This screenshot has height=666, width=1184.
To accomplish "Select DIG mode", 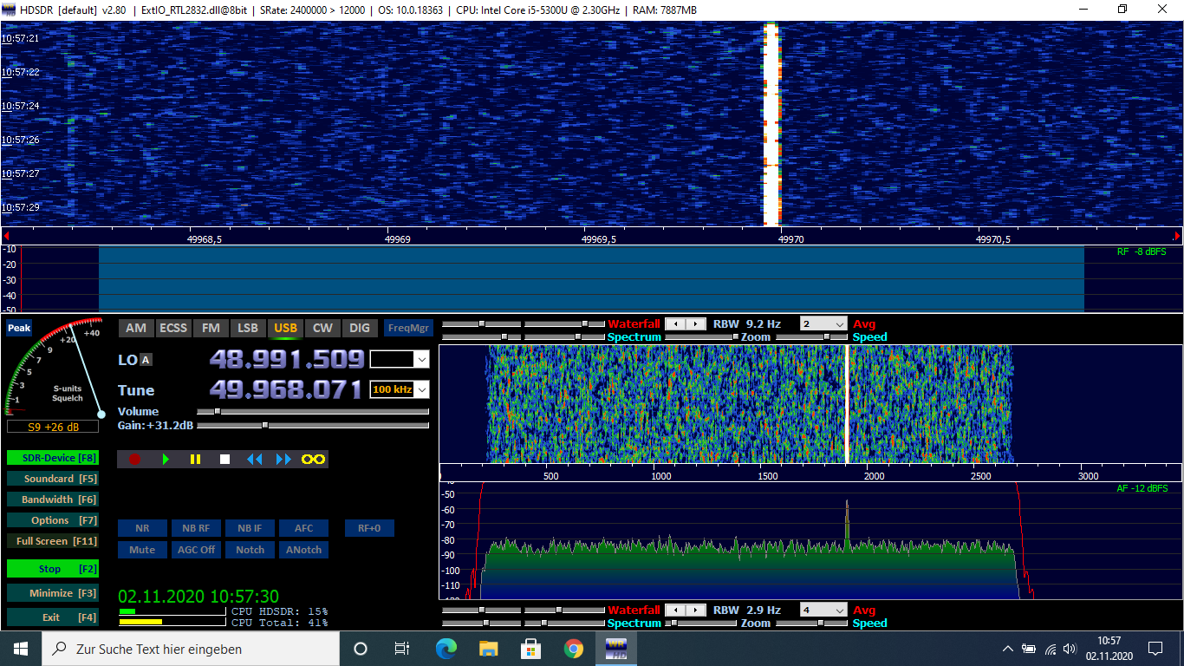I will pos(360,328).
